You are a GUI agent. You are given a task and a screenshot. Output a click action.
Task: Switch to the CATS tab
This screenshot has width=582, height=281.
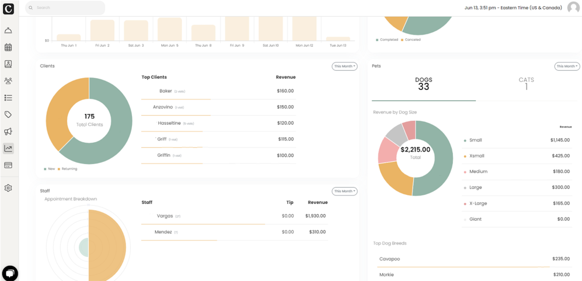[527, 83]
